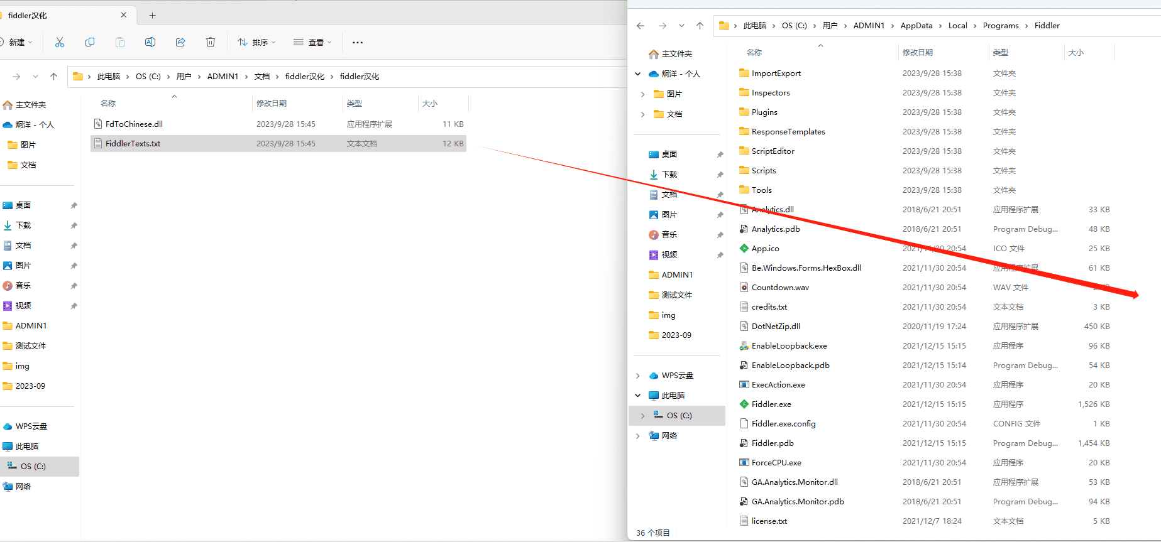Expand WPS云盘 node in right sidebar

[x=638, y=376]
